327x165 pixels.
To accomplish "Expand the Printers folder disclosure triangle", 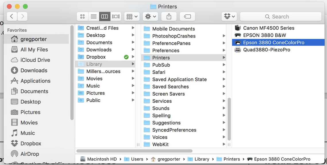I will pos(224,58).
